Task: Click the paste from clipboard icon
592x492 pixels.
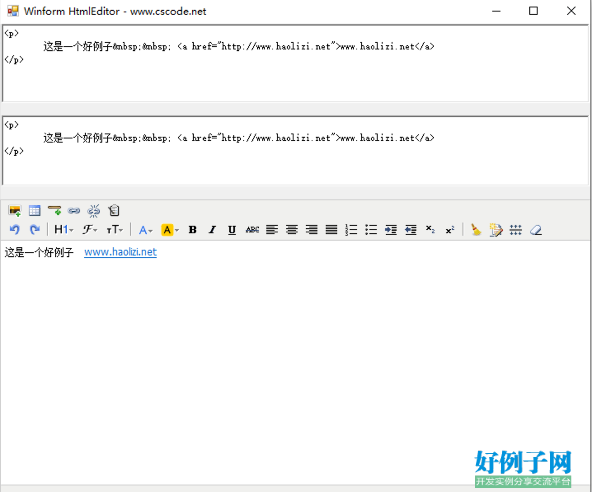Action: point(114,210)
